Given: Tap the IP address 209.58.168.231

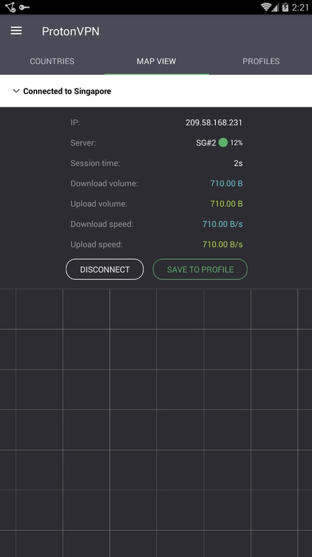Looking at the screenshot, I should click(x=214, y=123).
